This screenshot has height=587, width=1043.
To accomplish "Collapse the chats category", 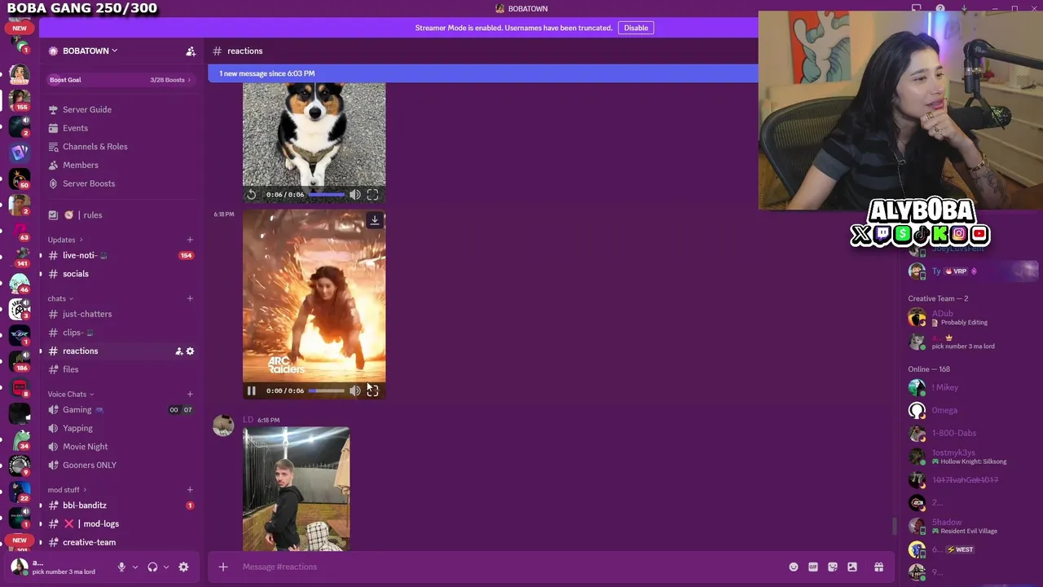I will [59, 298].
